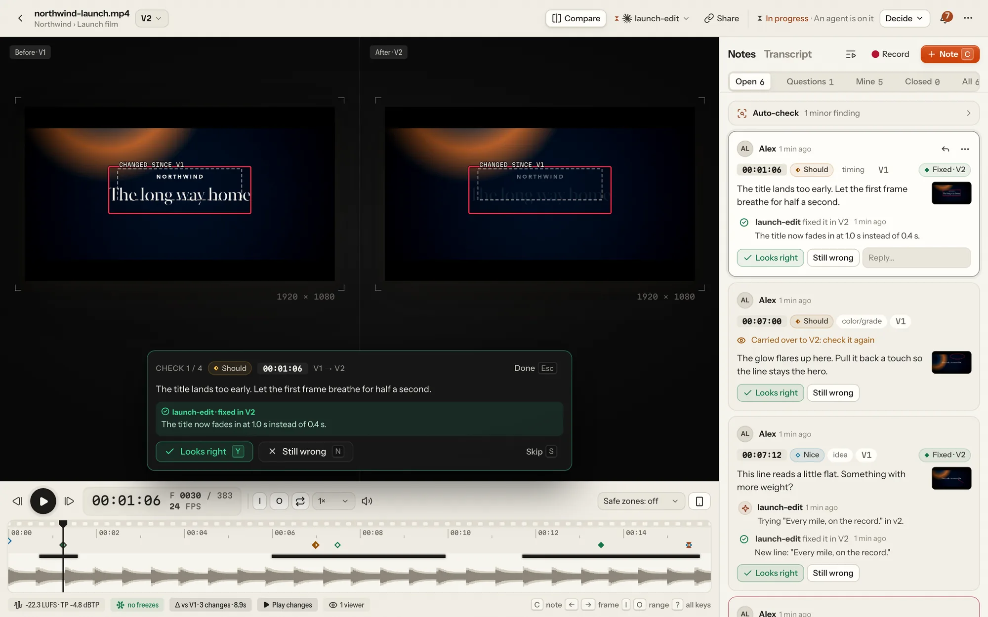
Task: Open playback speed 1× dropdown
Action: pos(333,501)
